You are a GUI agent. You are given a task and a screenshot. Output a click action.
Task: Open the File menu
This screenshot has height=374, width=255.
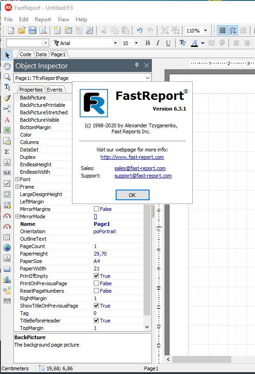(x=8, y=20)
